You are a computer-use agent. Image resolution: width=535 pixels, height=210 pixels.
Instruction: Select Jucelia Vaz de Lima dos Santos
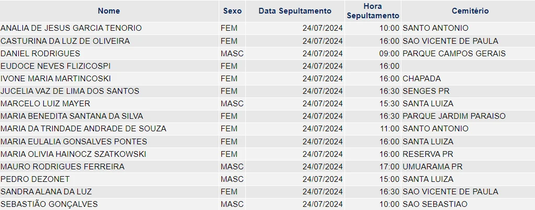(x=70, y=91)
